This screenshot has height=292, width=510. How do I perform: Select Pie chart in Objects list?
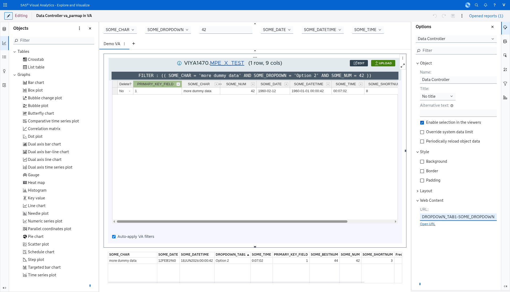pyautogui.click(x=36, y=237)
